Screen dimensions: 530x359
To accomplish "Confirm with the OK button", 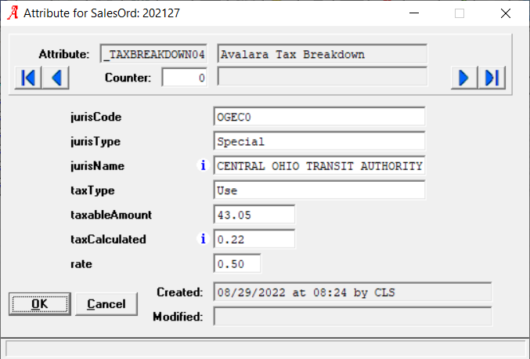I will tap(40, 304).
